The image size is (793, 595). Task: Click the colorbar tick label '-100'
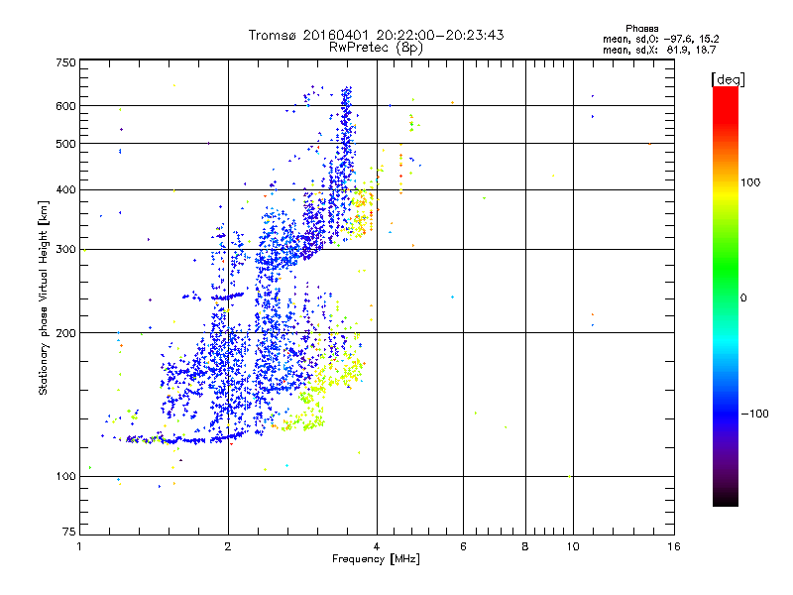click(754, 414)
